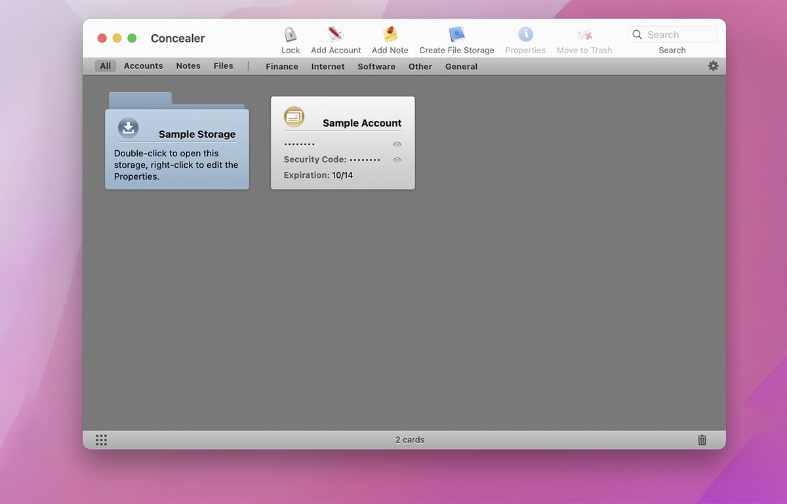787x504 pixels.
Task: Click the Add Account toolbar label
Action: (x=336, y=51)
